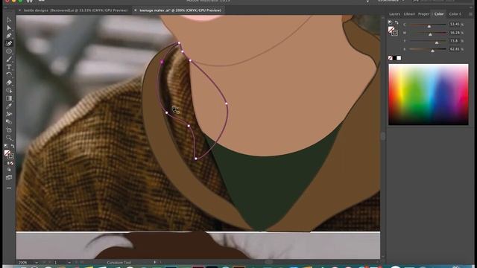Click the Black percentage field
Screen dimensions: 477x268
coord(455,49)
